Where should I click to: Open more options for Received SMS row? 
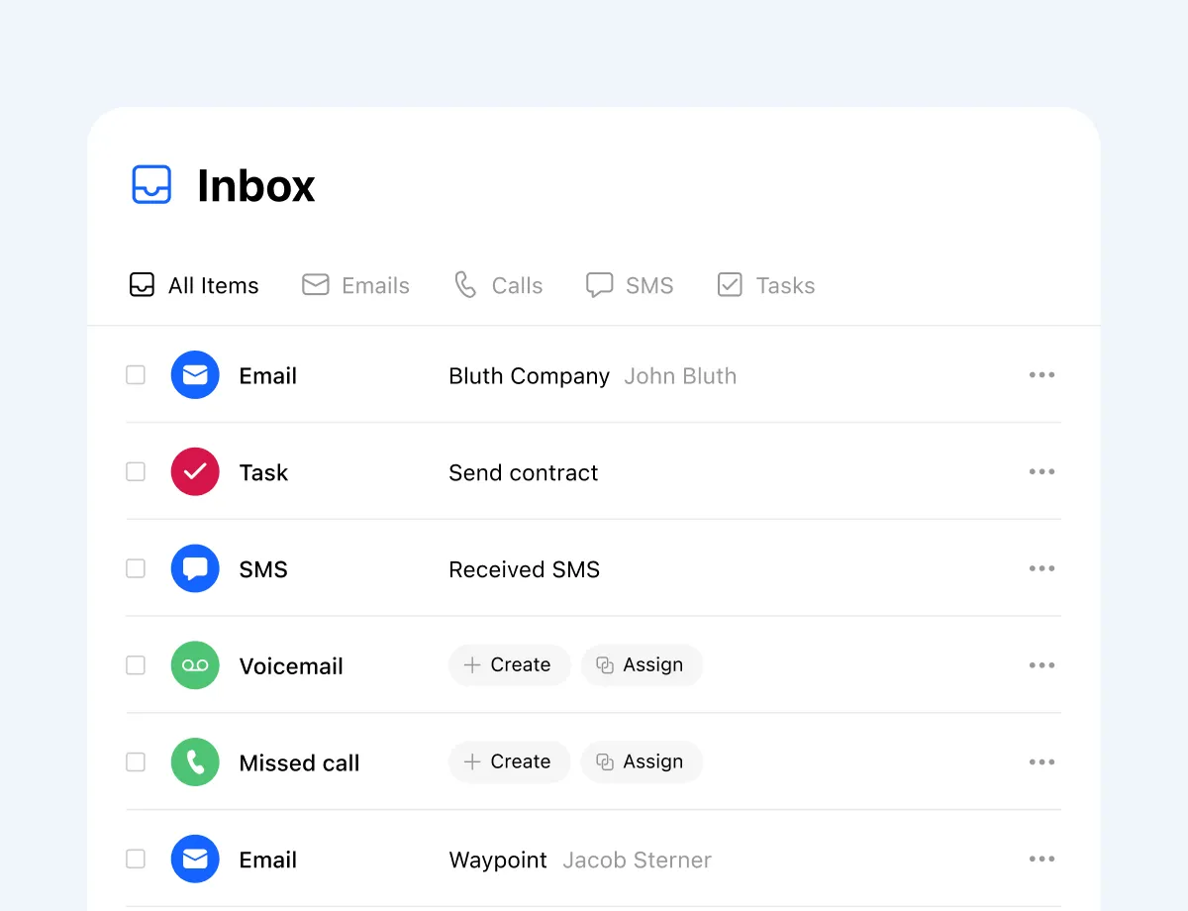pyautogui.click(x=1041, y=569)
